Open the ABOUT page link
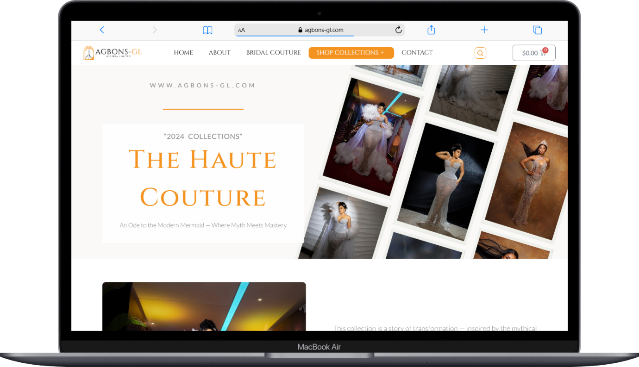639x367 pixels. click(219, 53)
